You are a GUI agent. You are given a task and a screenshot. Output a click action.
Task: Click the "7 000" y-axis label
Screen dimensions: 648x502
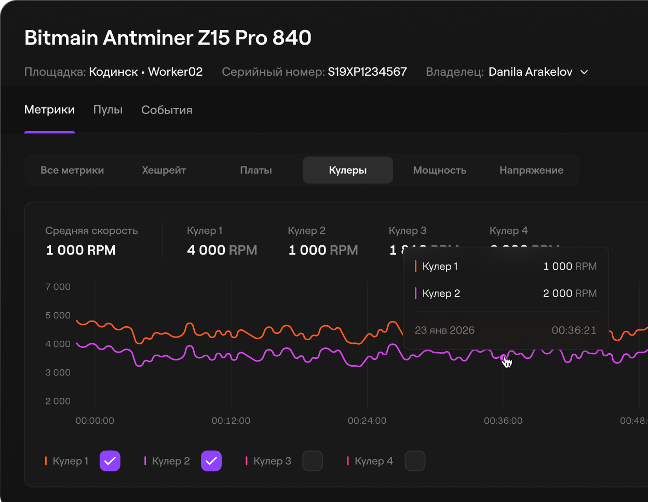(x=58, y=287)
